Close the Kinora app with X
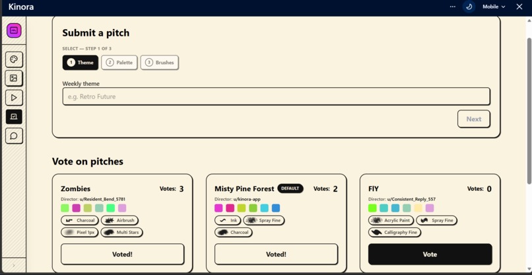This screenshot has height=275, width=532. (x=519, y=7)
